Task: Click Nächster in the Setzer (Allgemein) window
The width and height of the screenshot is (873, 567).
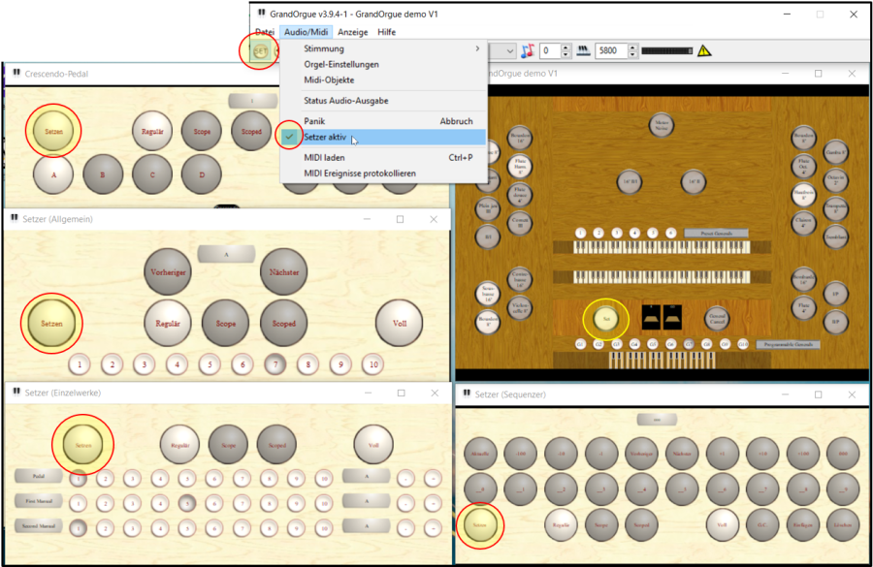Action: pyautogui.click(x=284, y=272)
